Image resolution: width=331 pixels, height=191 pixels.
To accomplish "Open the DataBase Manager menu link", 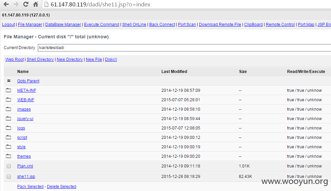I will pos(63,24).
